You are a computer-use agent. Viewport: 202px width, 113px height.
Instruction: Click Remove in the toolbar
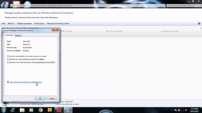click(11, 24)
